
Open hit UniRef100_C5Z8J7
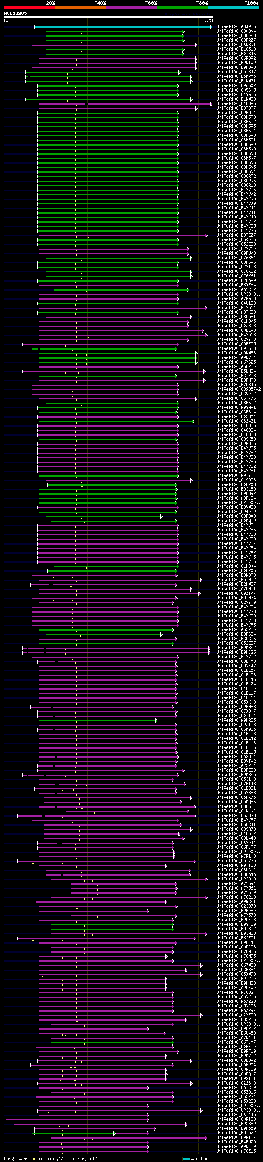click(x=236, y=72)
